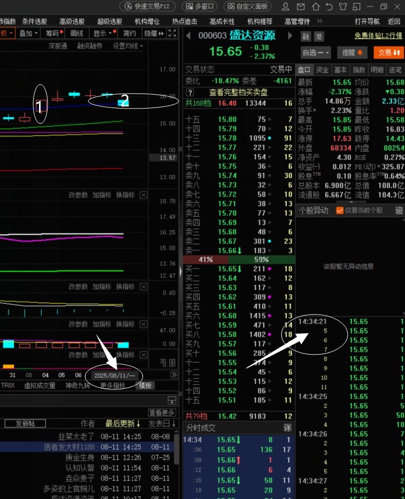Open the 多窗口 multi-window view
Viewport: 405px width, 499px height.
pos(200,6)
